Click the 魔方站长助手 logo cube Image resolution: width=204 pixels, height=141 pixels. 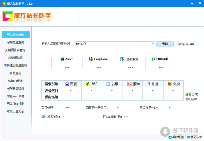7,16
